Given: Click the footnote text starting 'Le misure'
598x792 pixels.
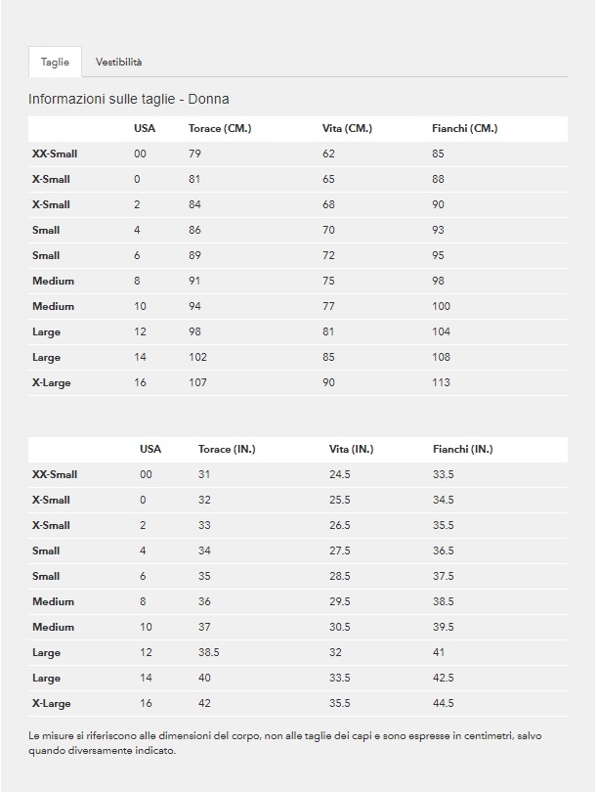Looking at the screenshot, I should coord(283,742).
